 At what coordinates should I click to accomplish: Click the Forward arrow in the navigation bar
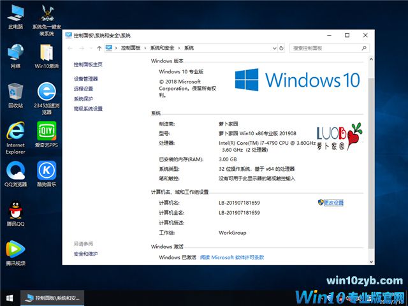82,48
